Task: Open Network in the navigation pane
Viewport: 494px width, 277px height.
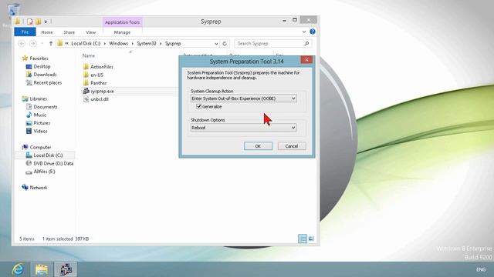Action: tap(39, 188)
